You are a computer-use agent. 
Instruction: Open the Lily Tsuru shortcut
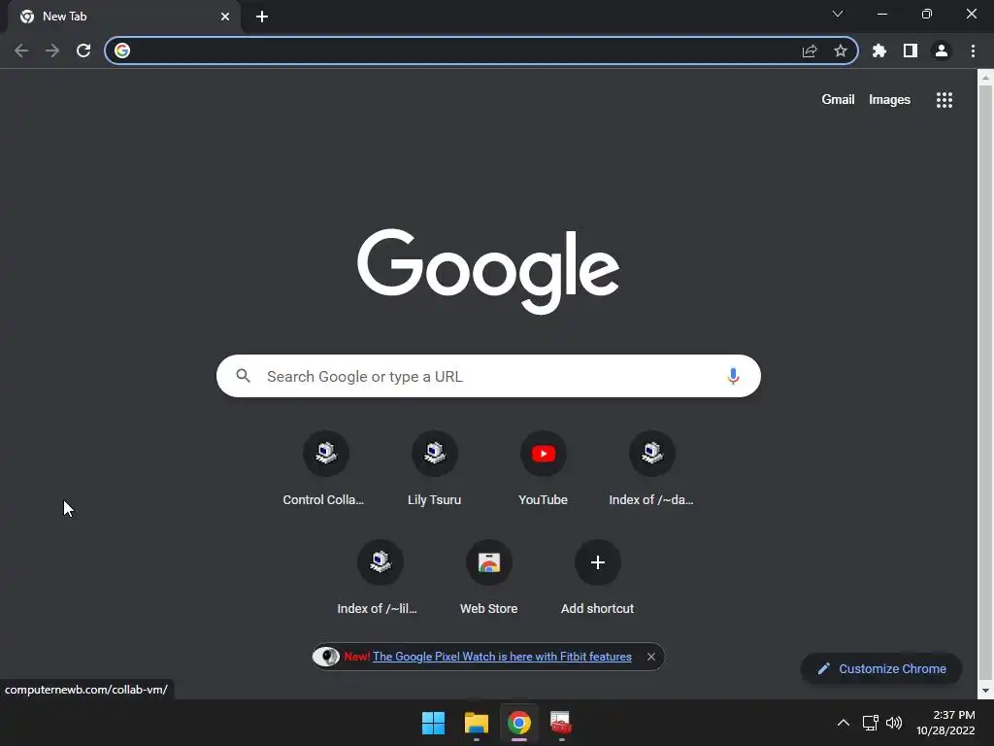[x=434, y=468]
